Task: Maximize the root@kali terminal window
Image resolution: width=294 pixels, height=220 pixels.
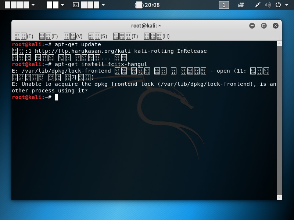Action: tap(264, 26)
